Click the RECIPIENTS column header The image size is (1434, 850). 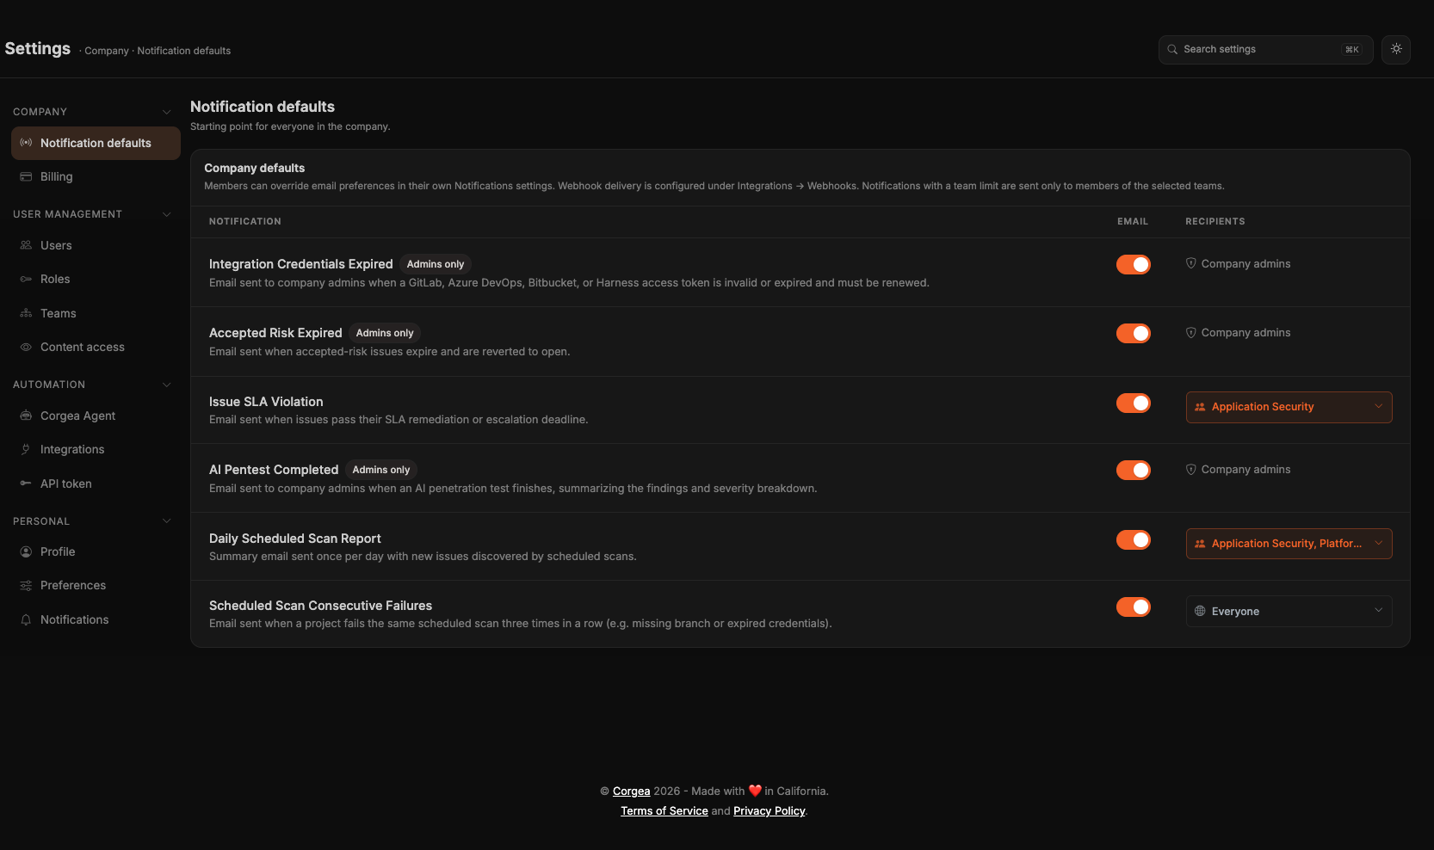[x=1215, y=221]
